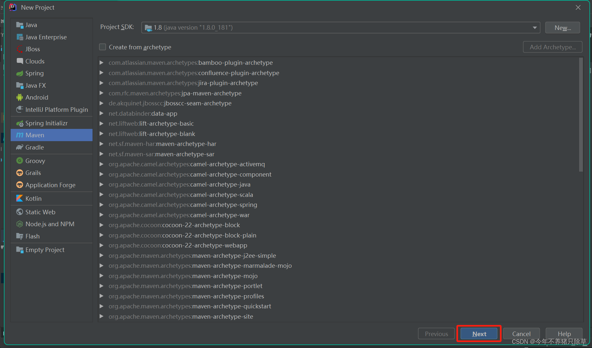Click the Previous button
The image size is (592, 348).
click(436, 334)
